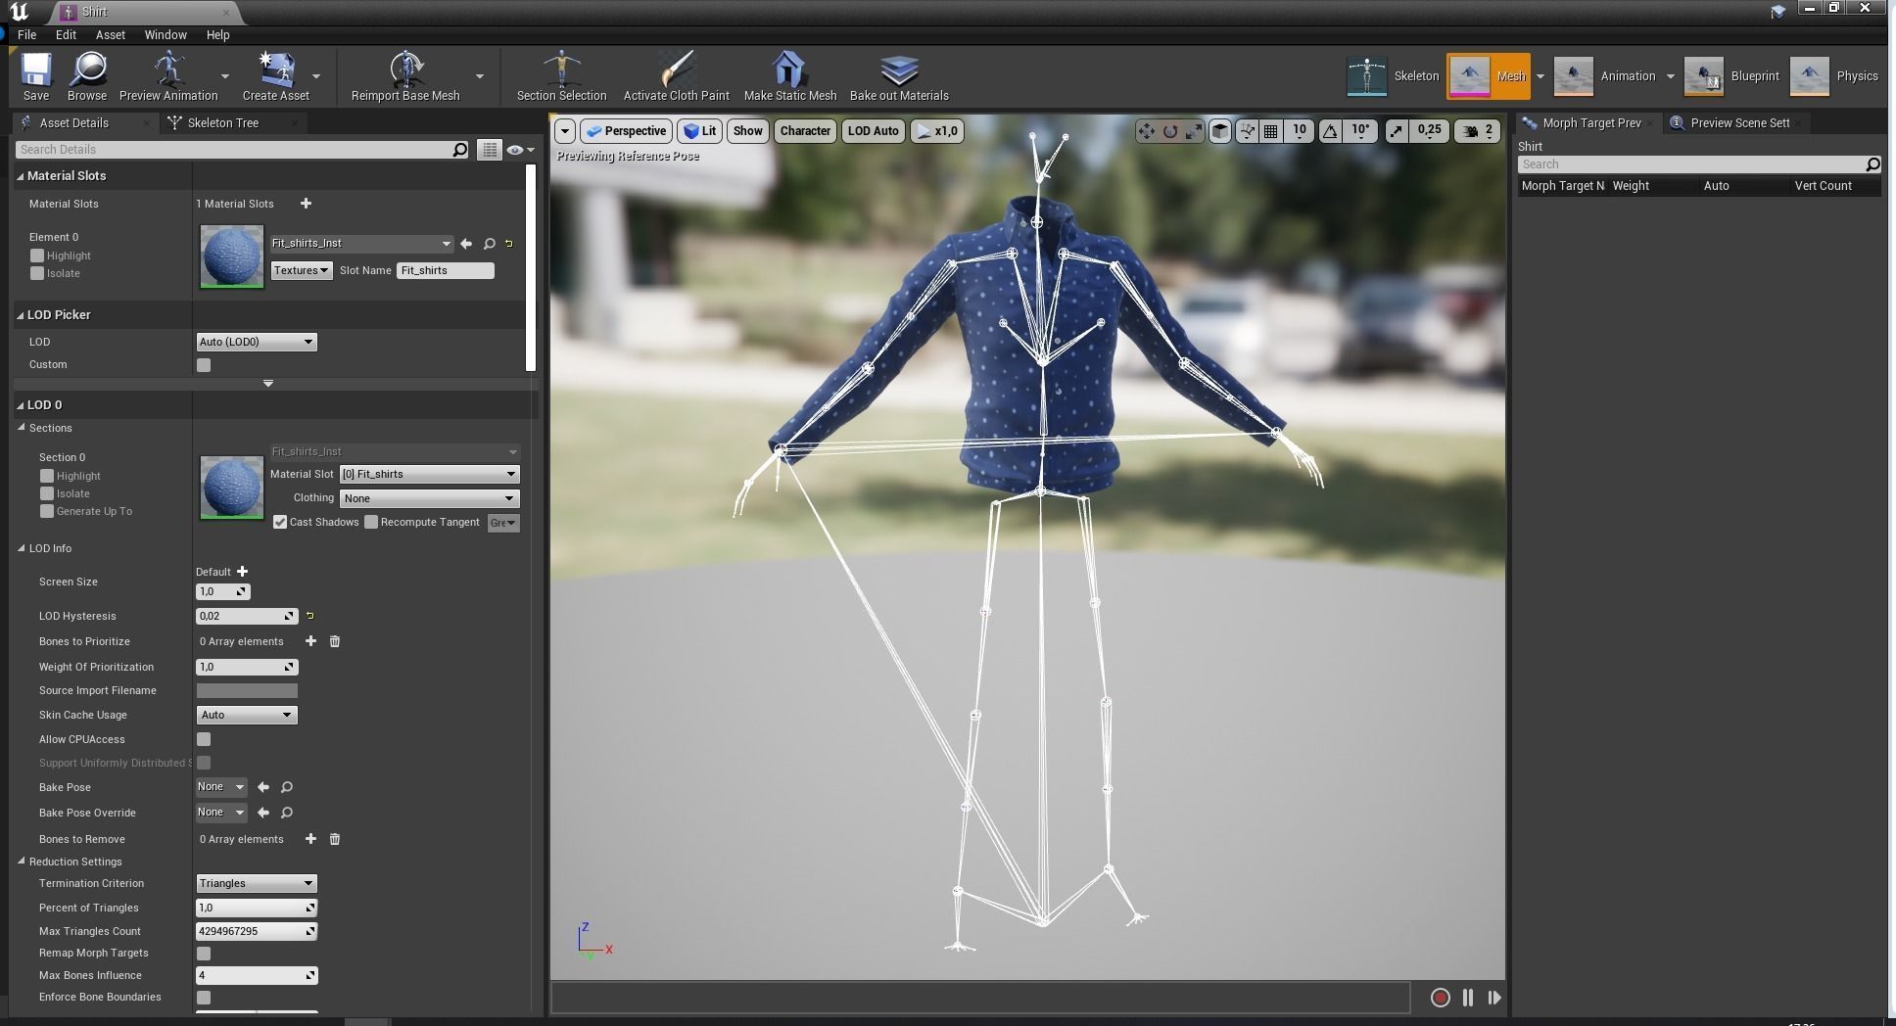
Task: Add a new material slot
Action: click(306, 204)
